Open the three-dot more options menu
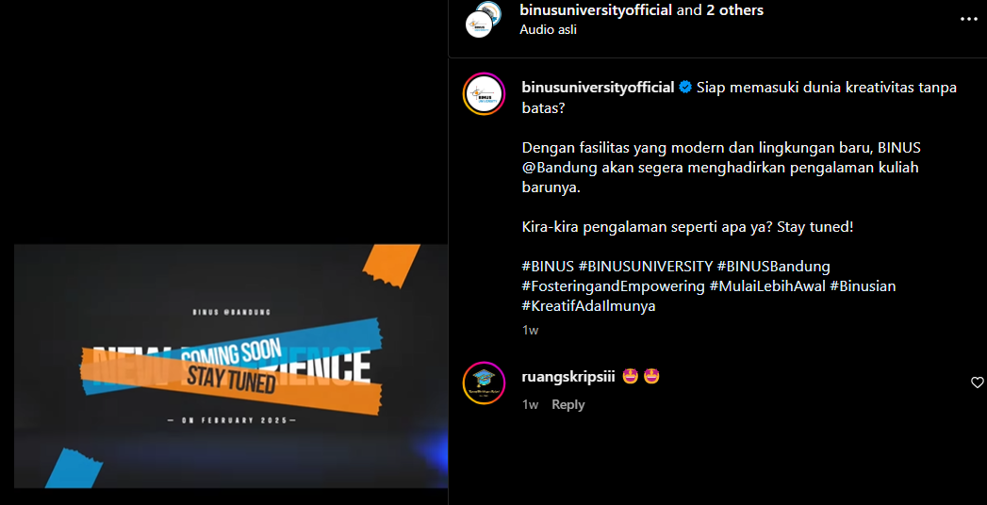 click(968, 20)
